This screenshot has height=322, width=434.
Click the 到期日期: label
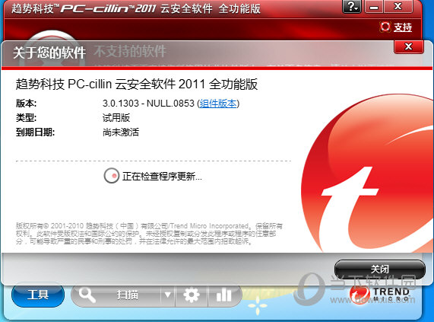[x=35, y=132]
